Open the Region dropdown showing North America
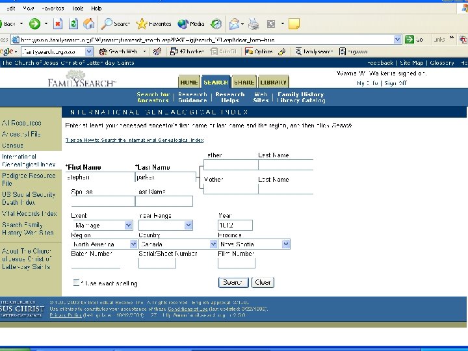This screenshot has height=351, width=468. [133, 244]
